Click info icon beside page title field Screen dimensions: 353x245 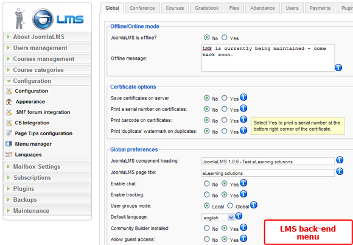340,171
